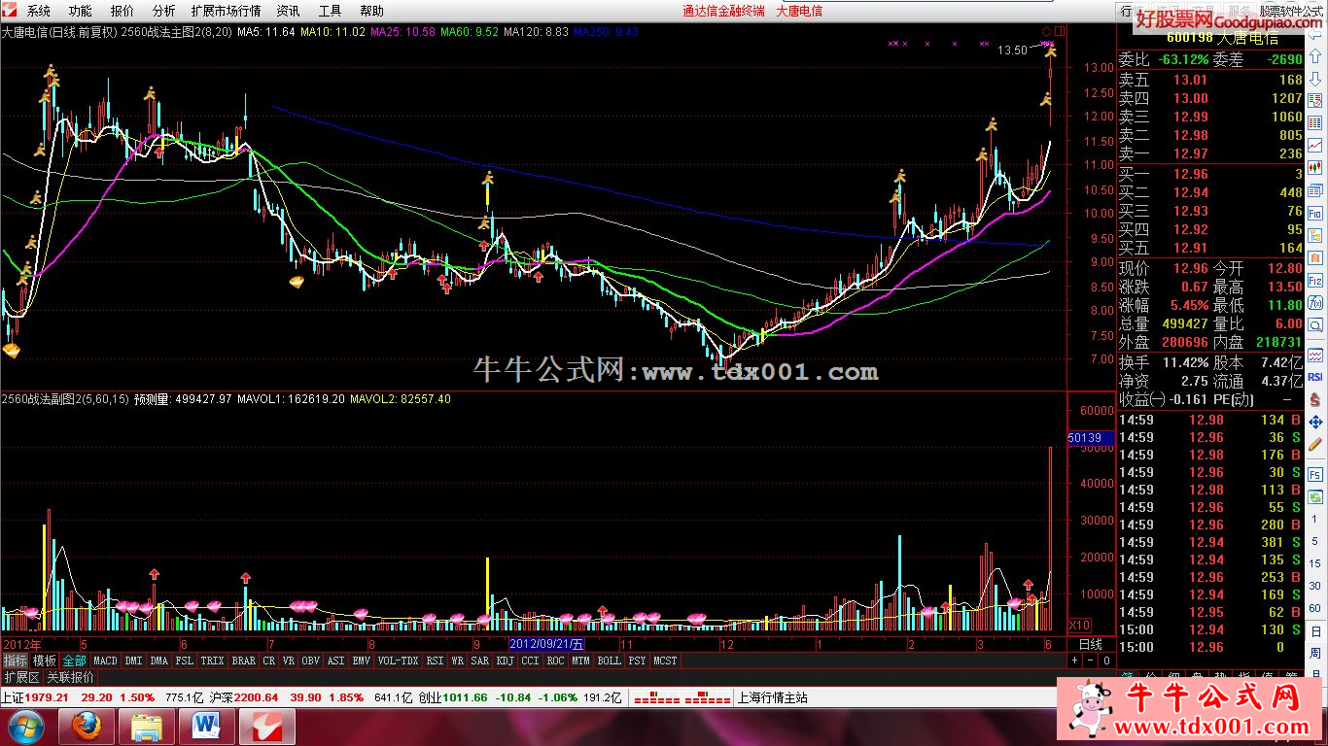Select the VOL-TDX indicator tab
This screenshot has height=746, width=1328.
point(398,661)
